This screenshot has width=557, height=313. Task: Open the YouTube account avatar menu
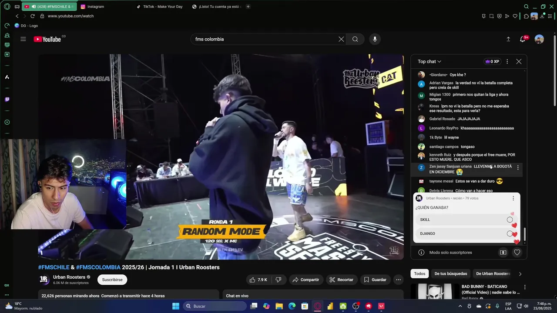point(539,39)
